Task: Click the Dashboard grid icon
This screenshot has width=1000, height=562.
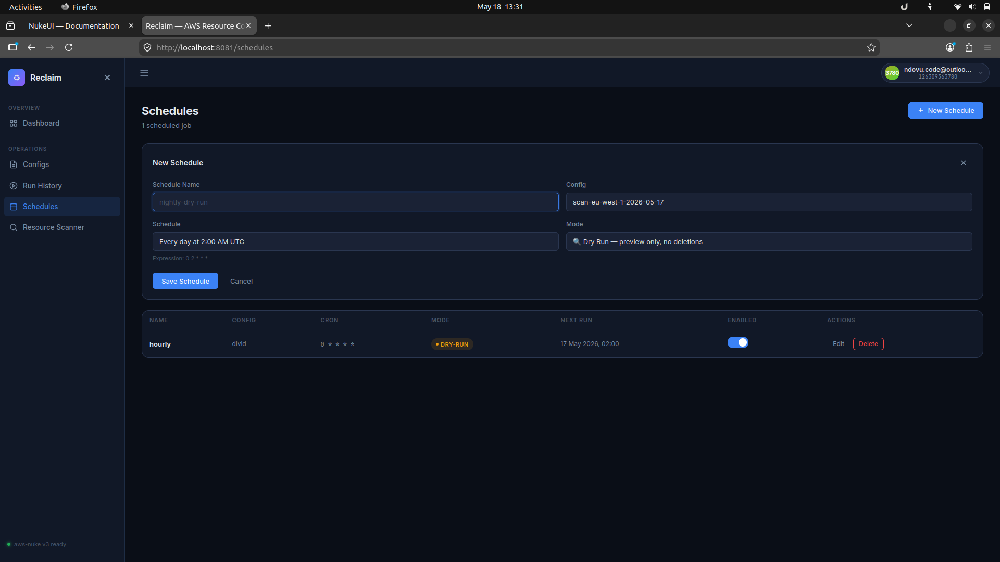Action: [14, 123]
